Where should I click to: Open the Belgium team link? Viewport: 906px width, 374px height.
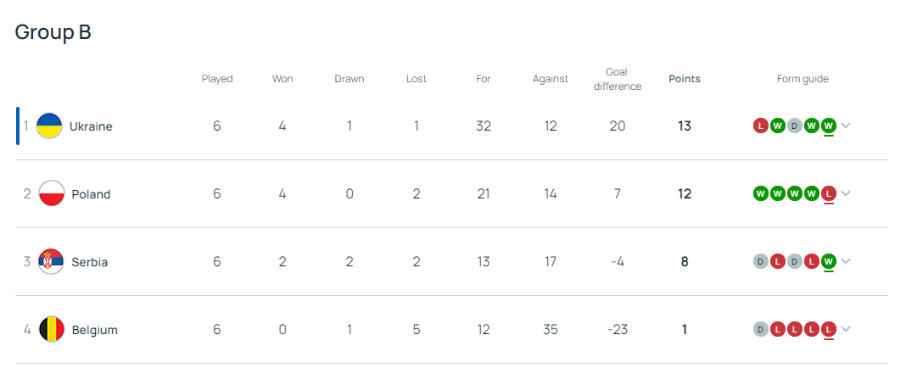[94, 330]
